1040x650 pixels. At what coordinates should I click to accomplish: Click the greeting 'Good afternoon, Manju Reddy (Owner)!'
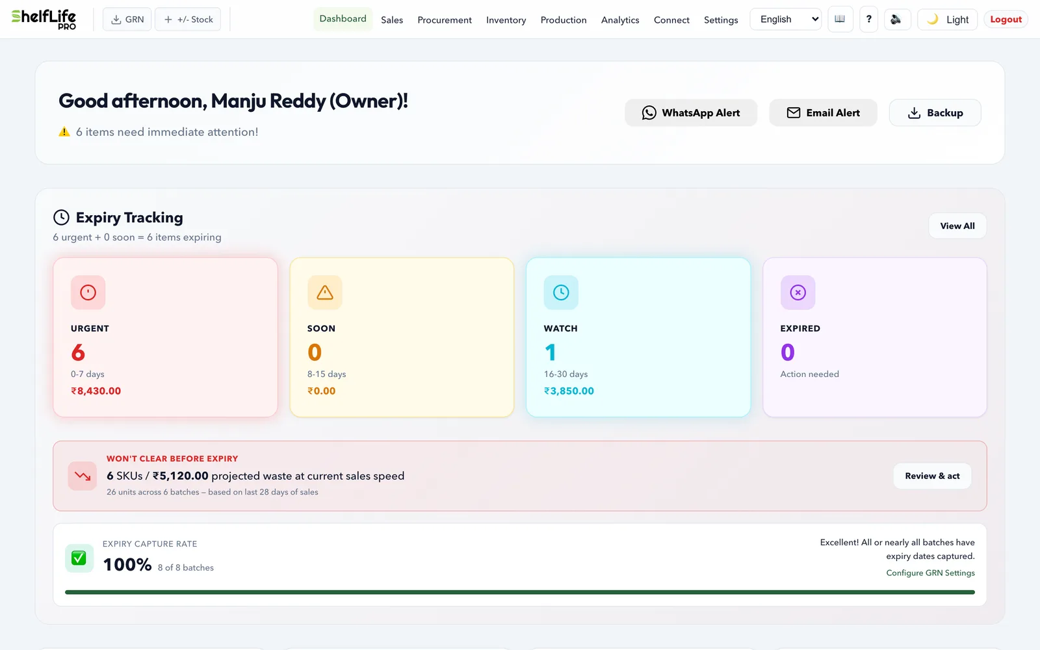click(x=233, y=101)
